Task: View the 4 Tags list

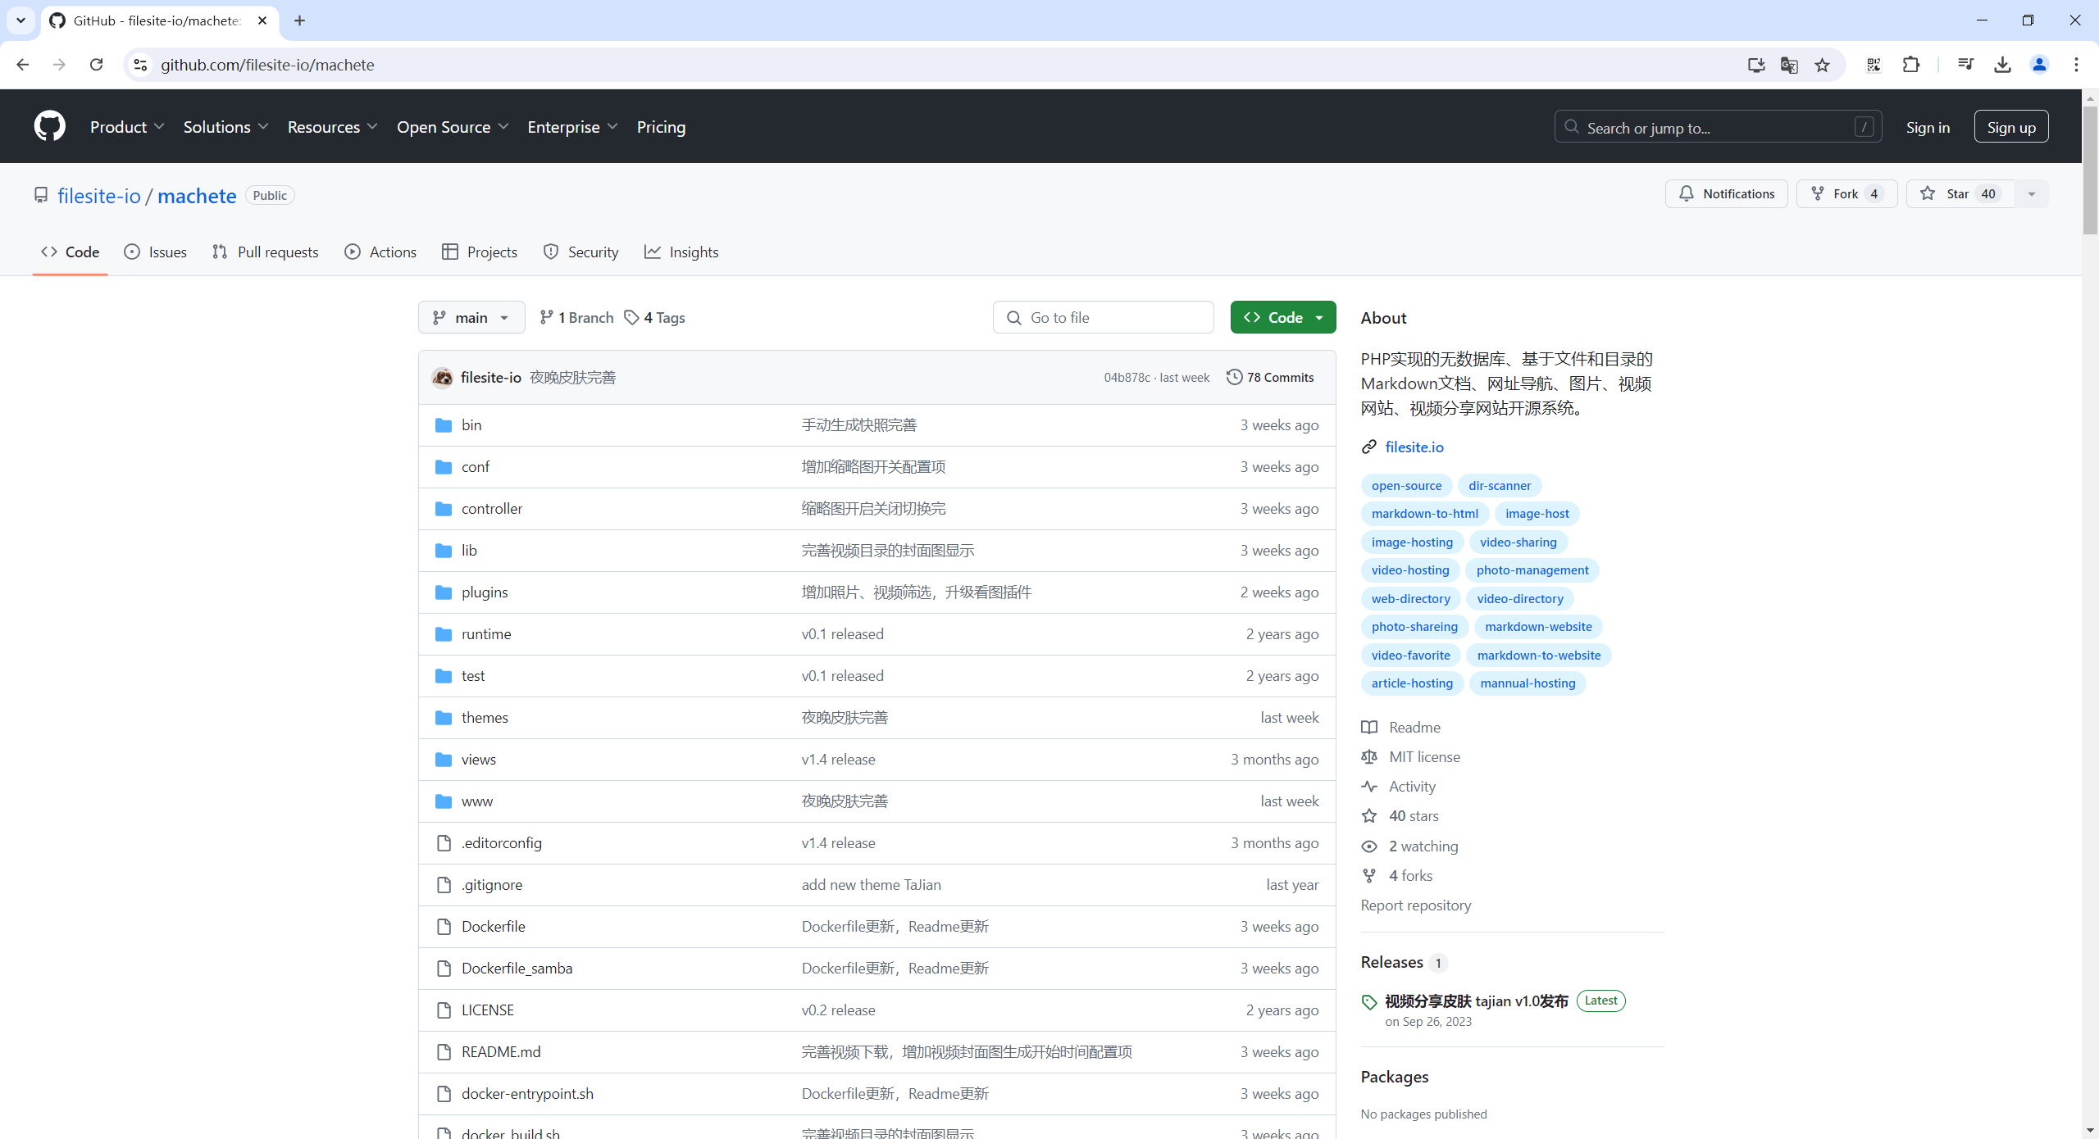Action: [x=654, y=317]
